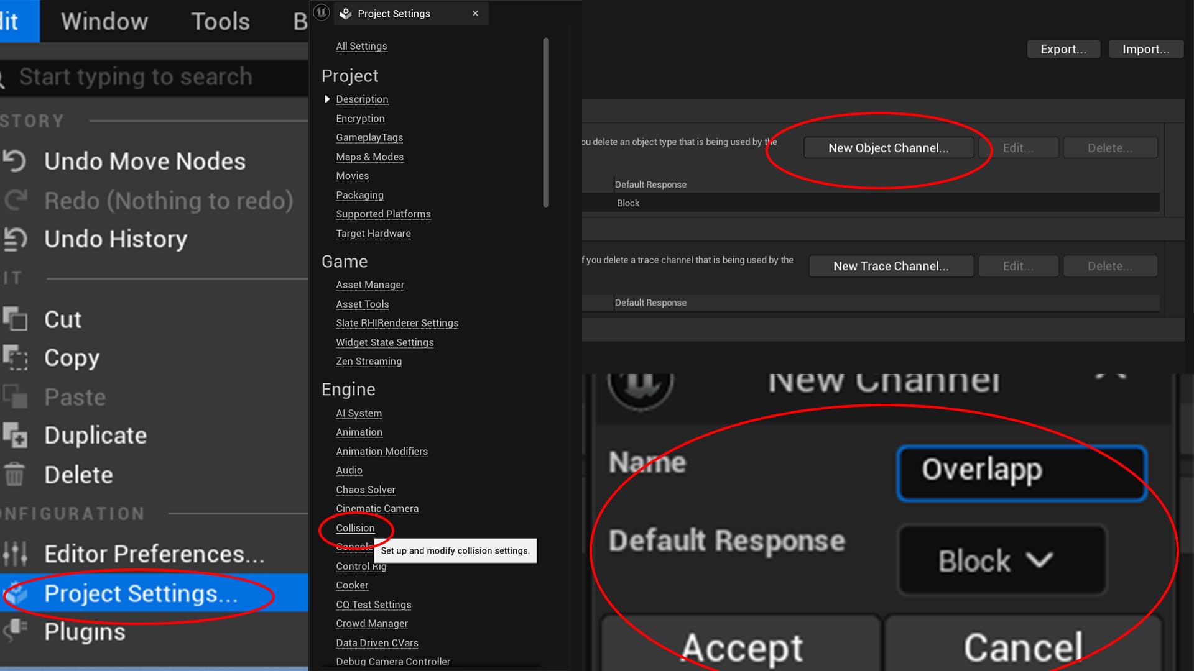Select the Block row under Default Response
This screenshot has height=671, width=1194.
pyautogui.click(x=871, y=203)
